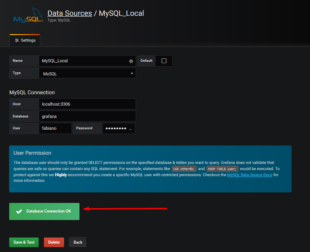The width and height of the screenshot is (310, 252).
Task: Click the 'USE otherdb;' code snippet
Action: point(184,169)
